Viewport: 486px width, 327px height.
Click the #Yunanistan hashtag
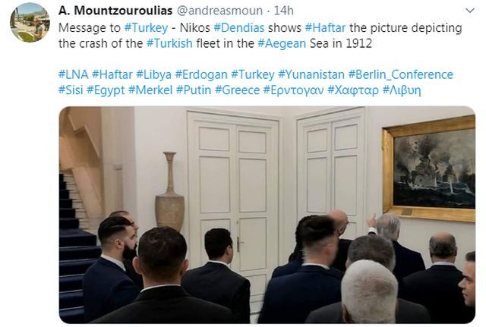coord(311,74)
